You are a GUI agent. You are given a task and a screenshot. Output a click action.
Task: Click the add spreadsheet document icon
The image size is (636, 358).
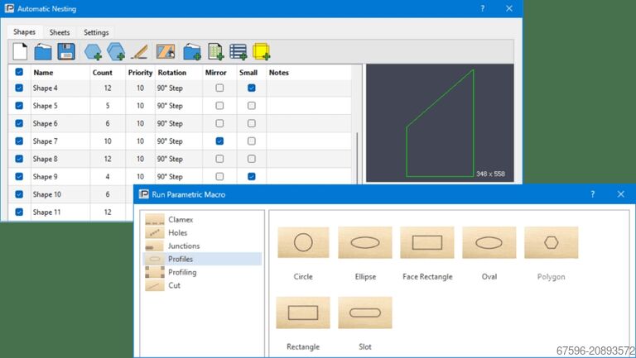215,51
